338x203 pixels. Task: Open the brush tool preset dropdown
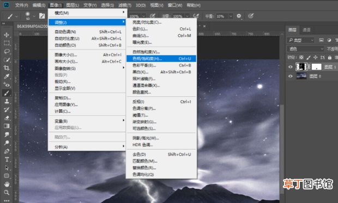[16, 16]
